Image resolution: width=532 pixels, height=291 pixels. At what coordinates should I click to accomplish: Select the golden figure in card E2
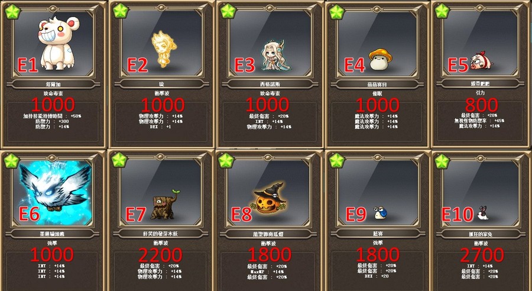coord(164,48)
